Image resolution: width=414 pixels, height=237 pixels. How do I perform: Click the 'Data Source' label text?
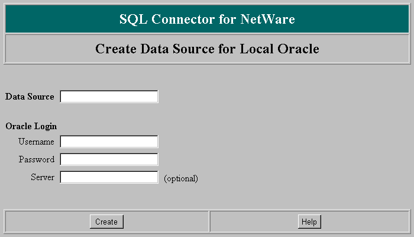pyautogui.click(x=30, y=97)
